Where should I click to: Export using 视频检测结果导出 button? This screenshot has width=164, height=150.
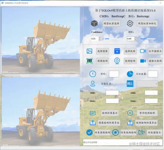[146, 123]
